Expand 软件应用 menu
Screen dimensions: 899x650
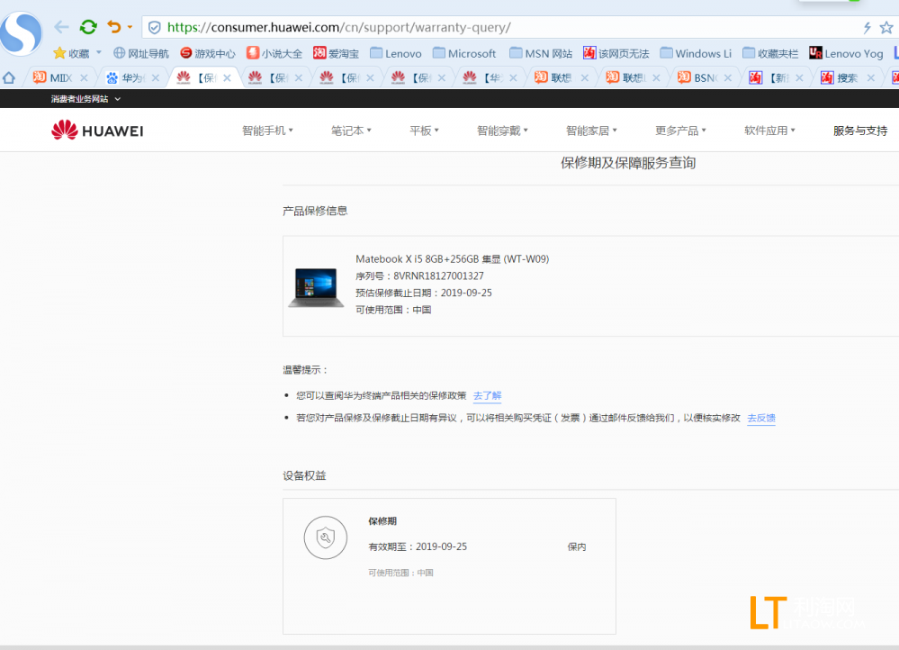coord(770,131)
